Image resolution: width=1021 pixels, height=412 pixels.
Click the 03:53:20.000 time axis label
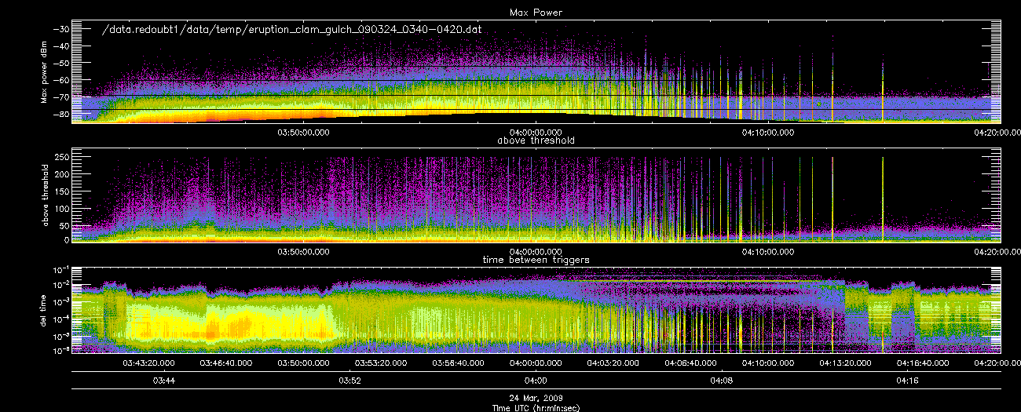click(x=382, y=363)
